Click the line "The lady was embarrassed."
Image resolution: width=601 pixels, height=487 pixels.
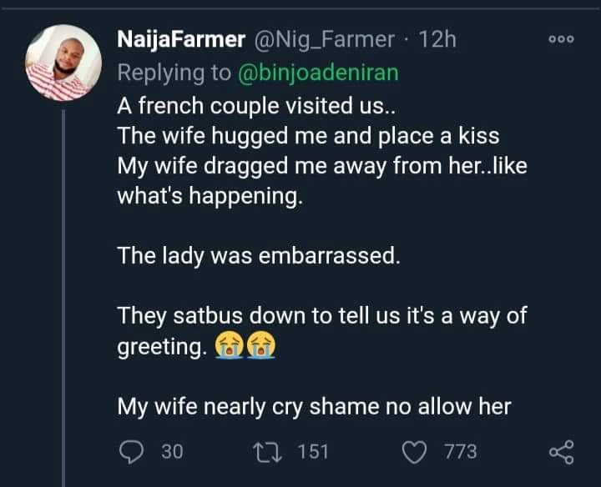pyautogui.click(x=259, y=255)
